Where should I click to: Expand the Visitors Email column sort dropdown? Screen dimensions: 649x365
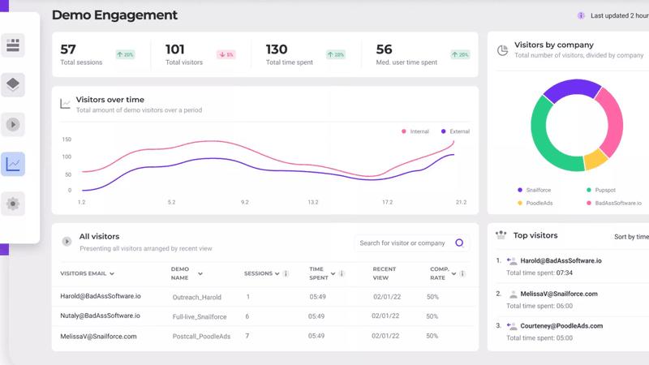(x=112, y=274)
